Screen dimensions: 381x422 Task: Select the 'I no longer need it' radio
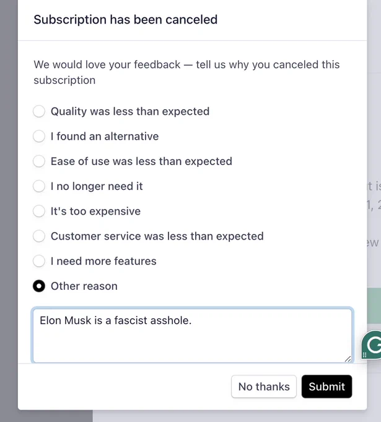point(39,186)
